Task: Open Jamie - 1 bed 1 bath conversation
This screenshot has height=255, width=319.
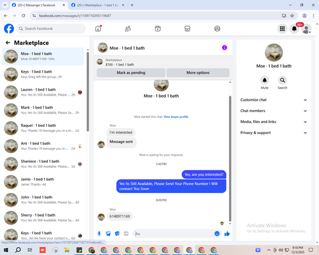Action: 43,182
